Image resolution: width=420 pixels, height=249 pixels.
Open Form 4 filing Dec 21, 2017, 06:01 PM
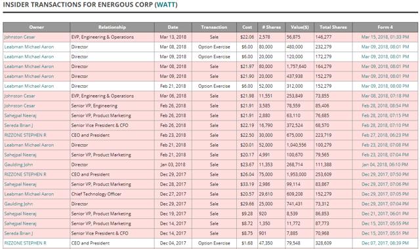tap(385, 214)
